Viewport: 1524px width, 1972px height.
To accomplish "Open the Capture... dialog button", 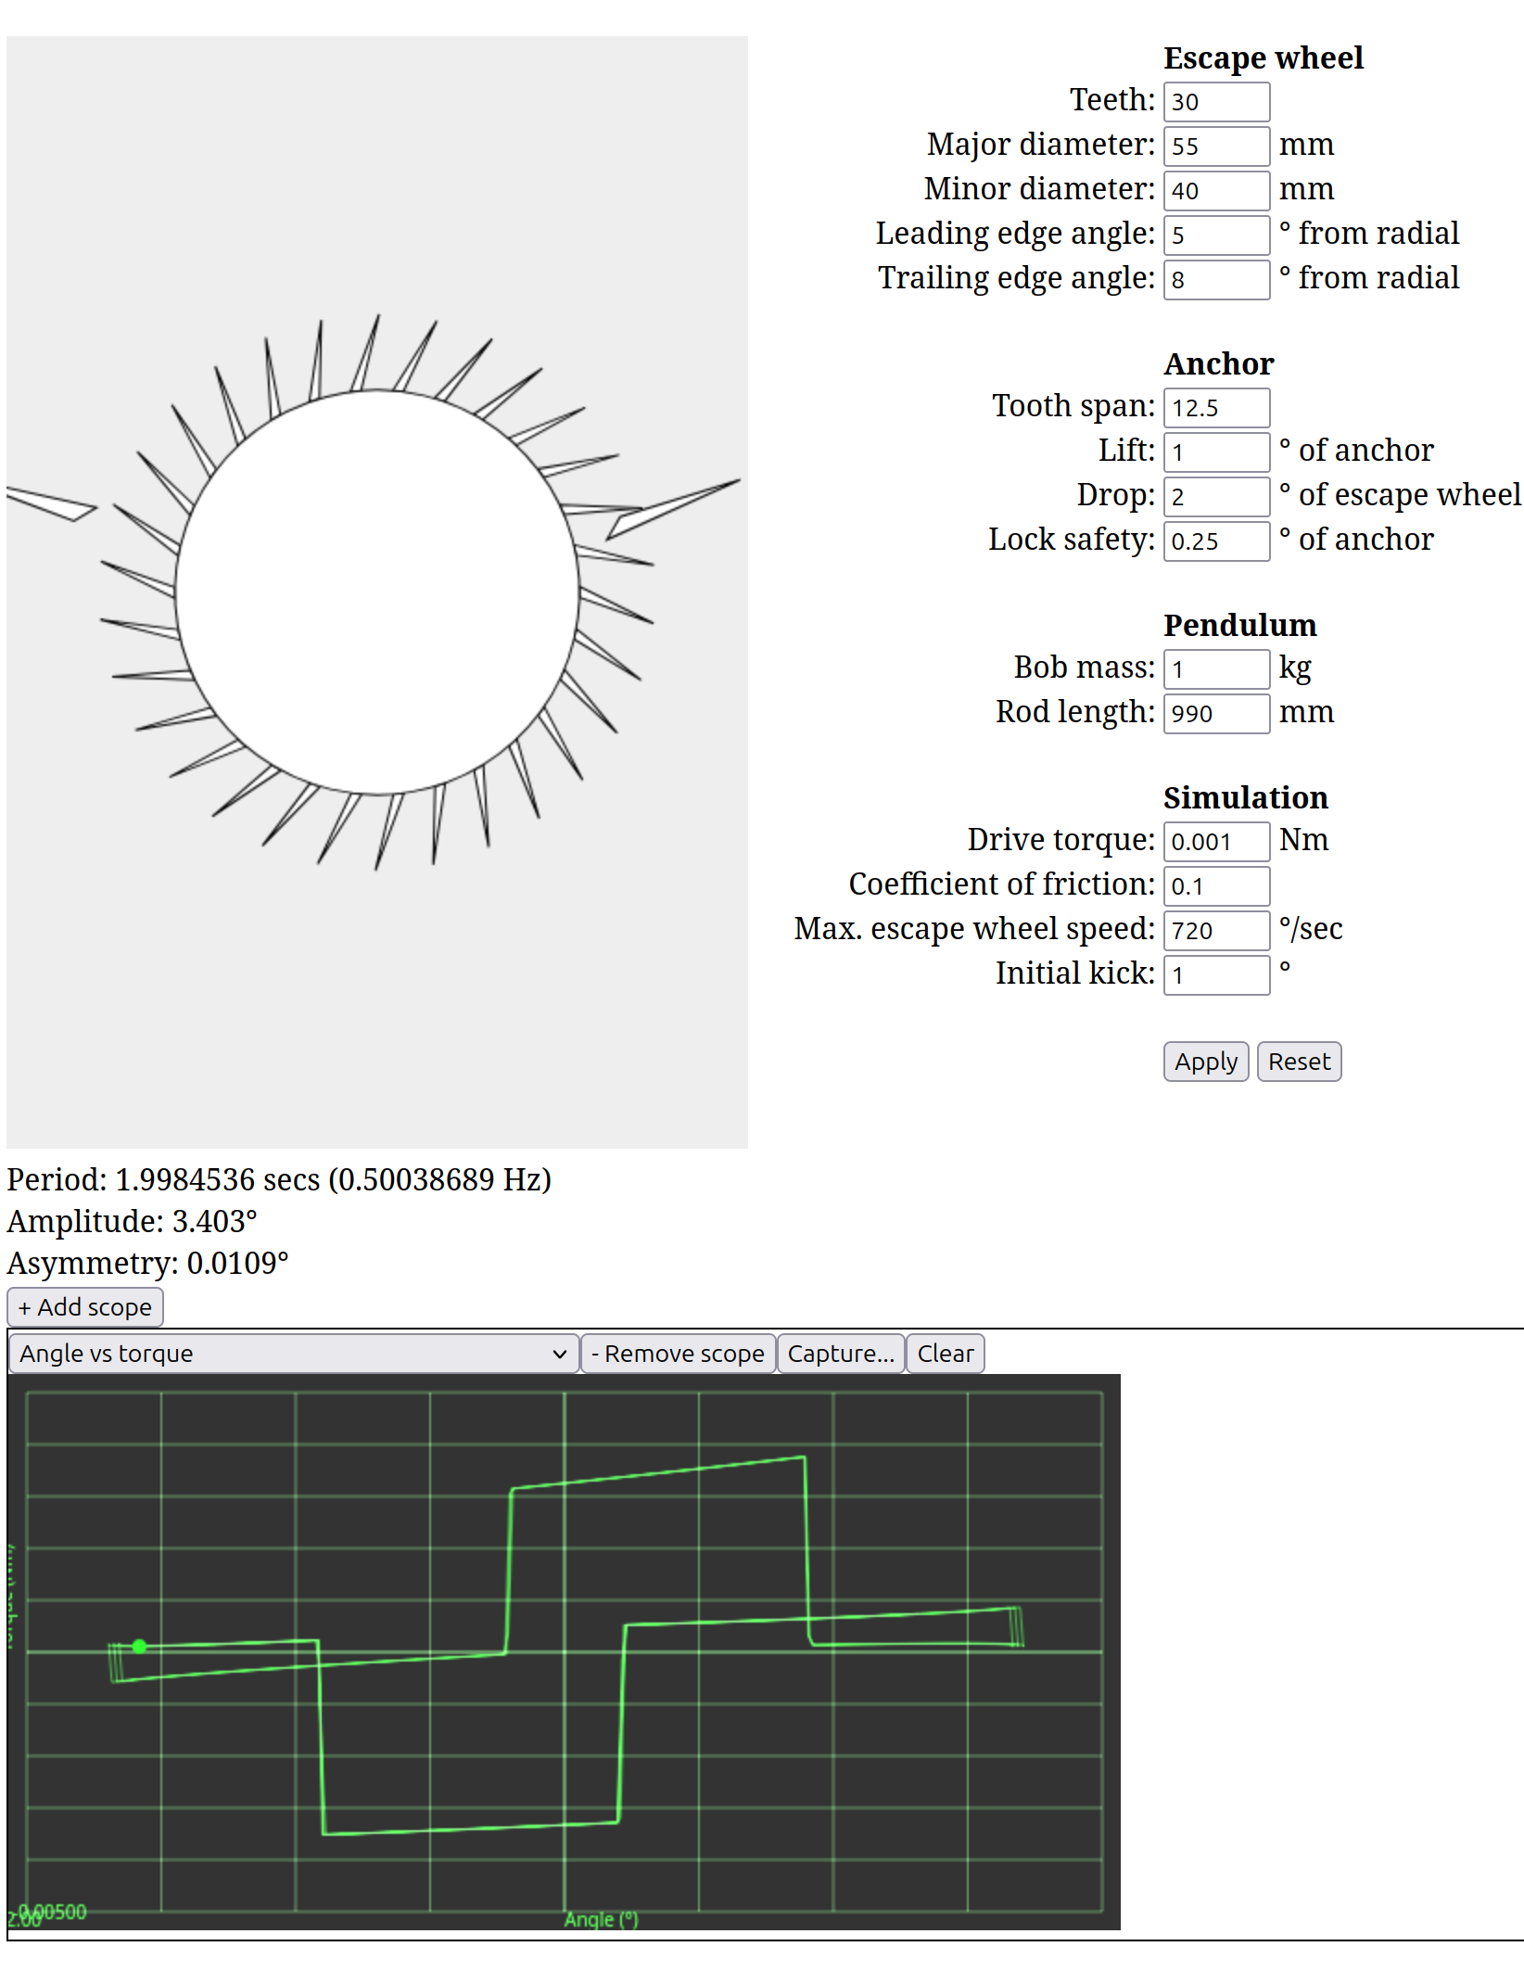I will click(840, 1354).
